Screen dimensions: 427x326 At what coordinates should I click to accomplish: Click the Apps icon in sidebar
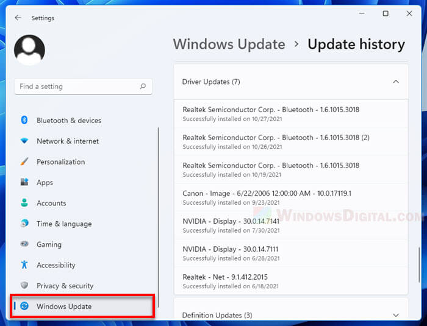point(24,182)
